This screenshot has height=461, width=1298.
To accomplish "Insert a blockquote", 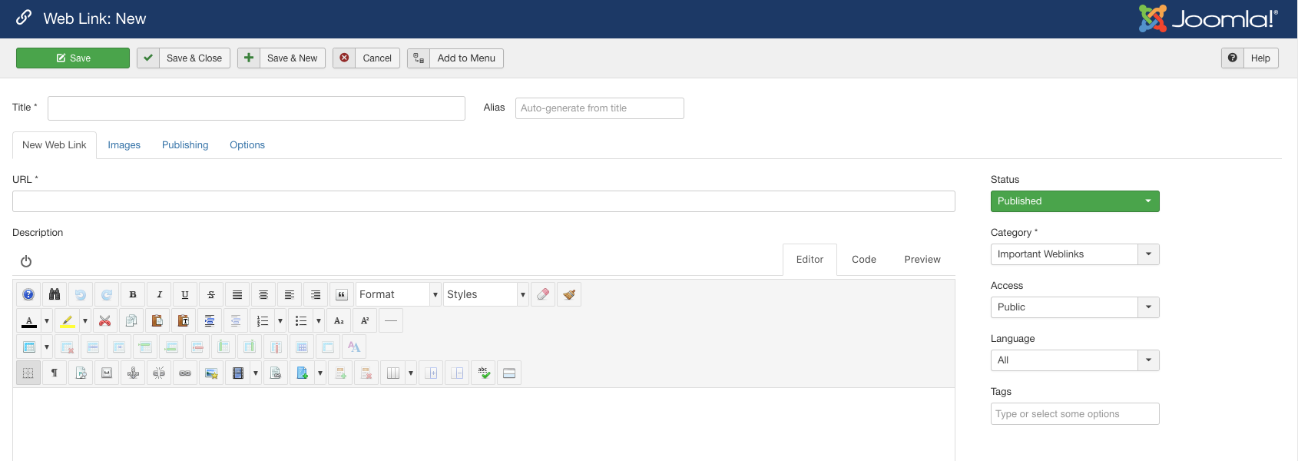I will point(342,294).
